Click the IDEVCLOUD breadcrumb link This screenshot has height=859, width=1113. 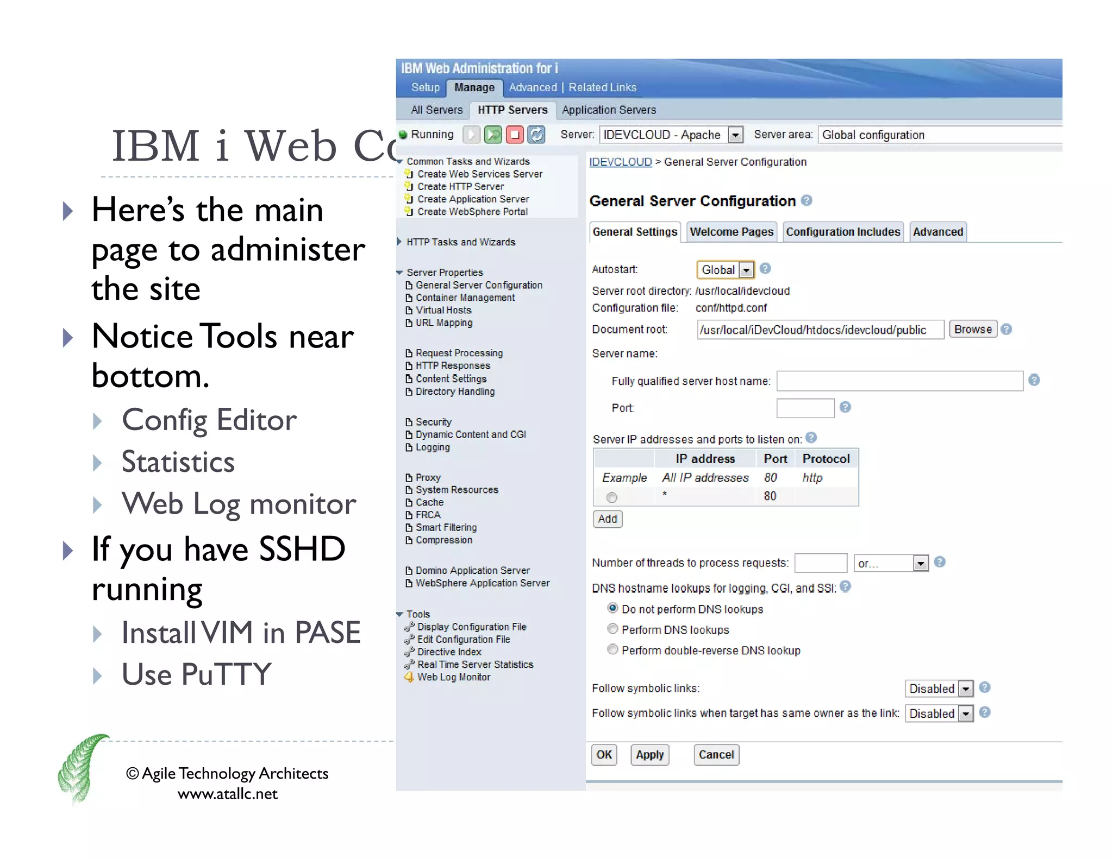click(621, 162)
